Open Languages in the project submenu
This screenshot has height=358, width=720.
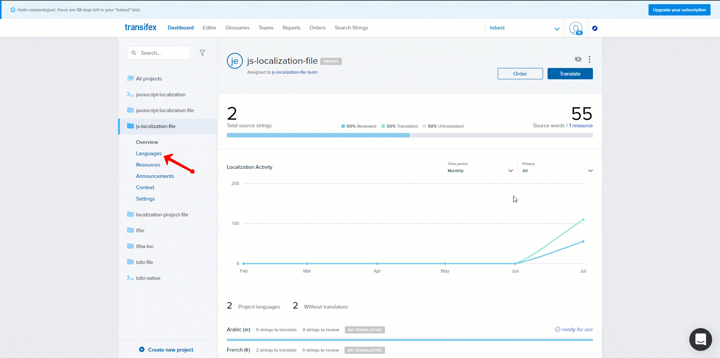click(149, 154)
